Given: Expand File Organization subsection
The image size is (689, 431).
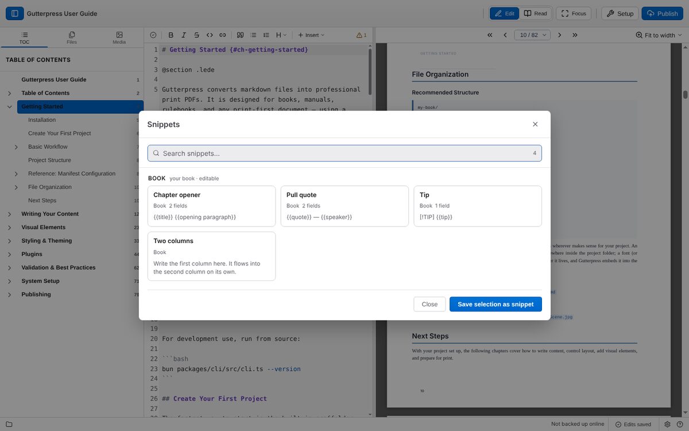Looking at the screenshot, I should click(16, 187).
